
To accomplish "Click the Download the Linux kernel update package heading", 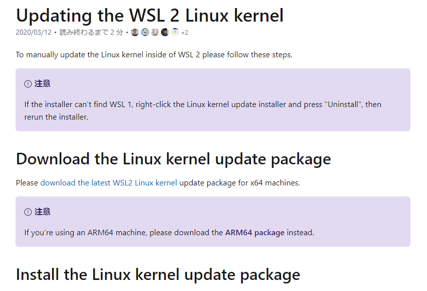I will 174,159.
